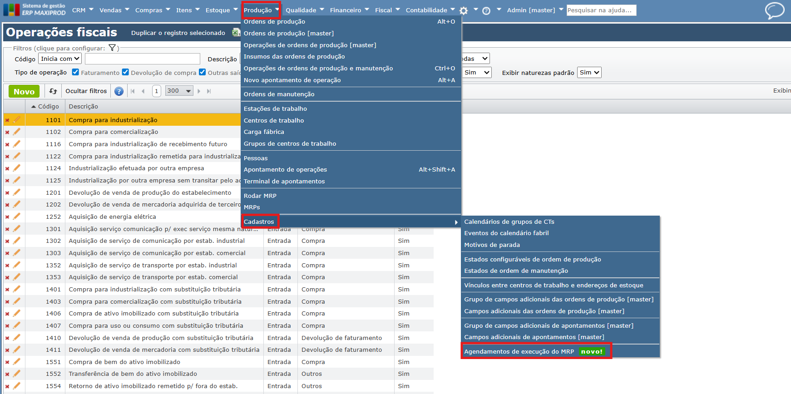The image size is (791, 394).
Task: Open the blue help icon in toolbar
Action: pyautogui.click(x=119, y=91)
